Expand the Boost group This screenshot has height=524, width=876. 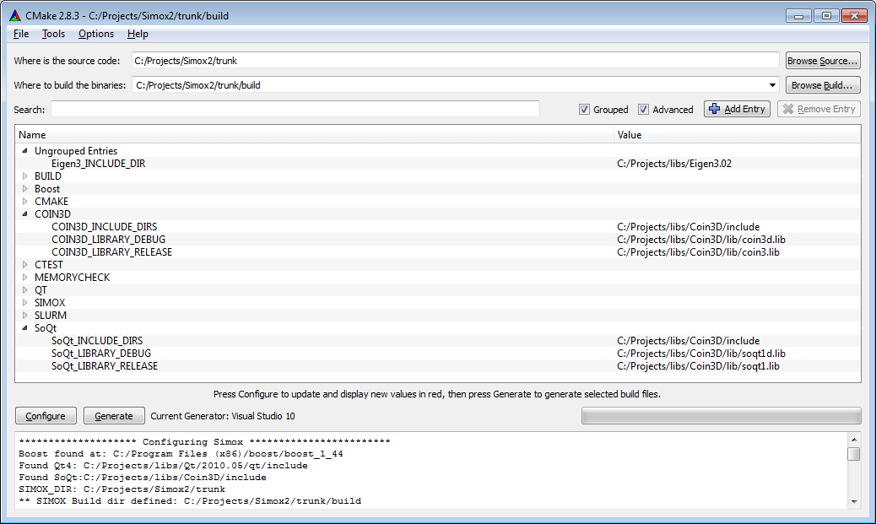coord(24,189)
